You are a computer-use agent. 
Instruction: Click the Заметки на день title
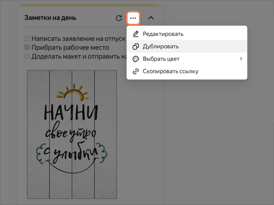click(x=50, y=18)
